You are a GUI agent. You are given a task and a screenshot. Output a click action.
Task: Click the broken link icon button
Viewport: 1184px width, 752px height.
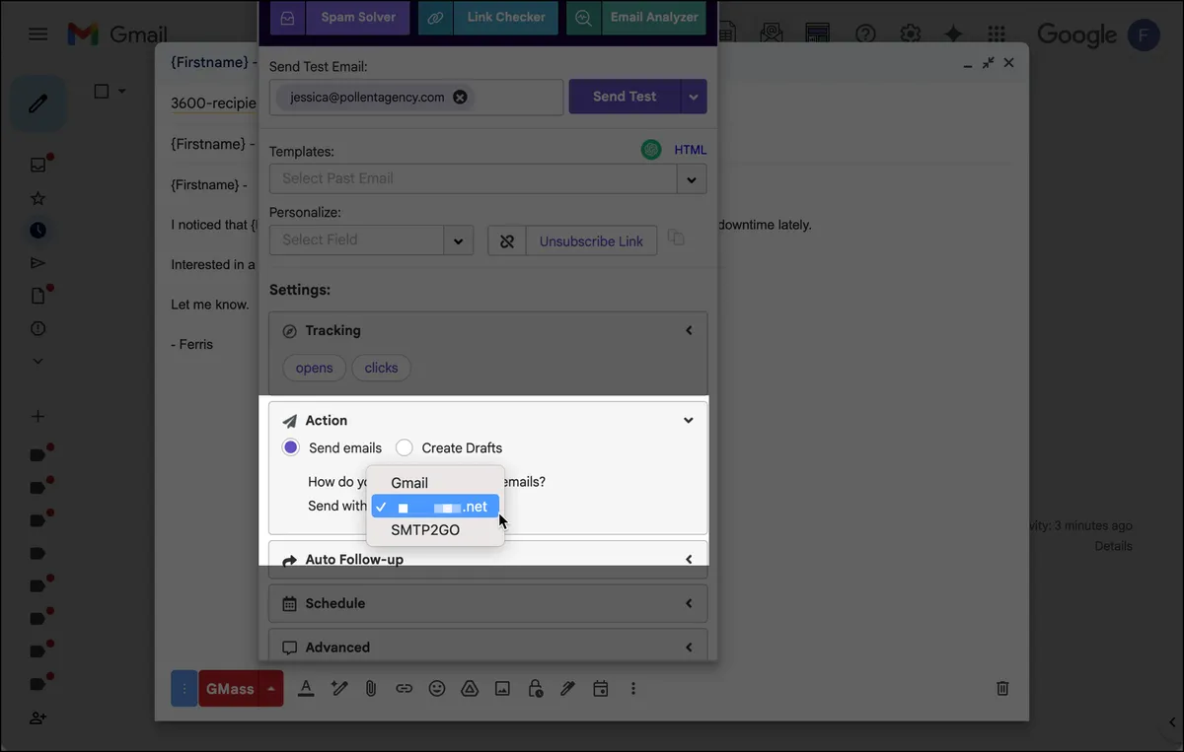507,240
